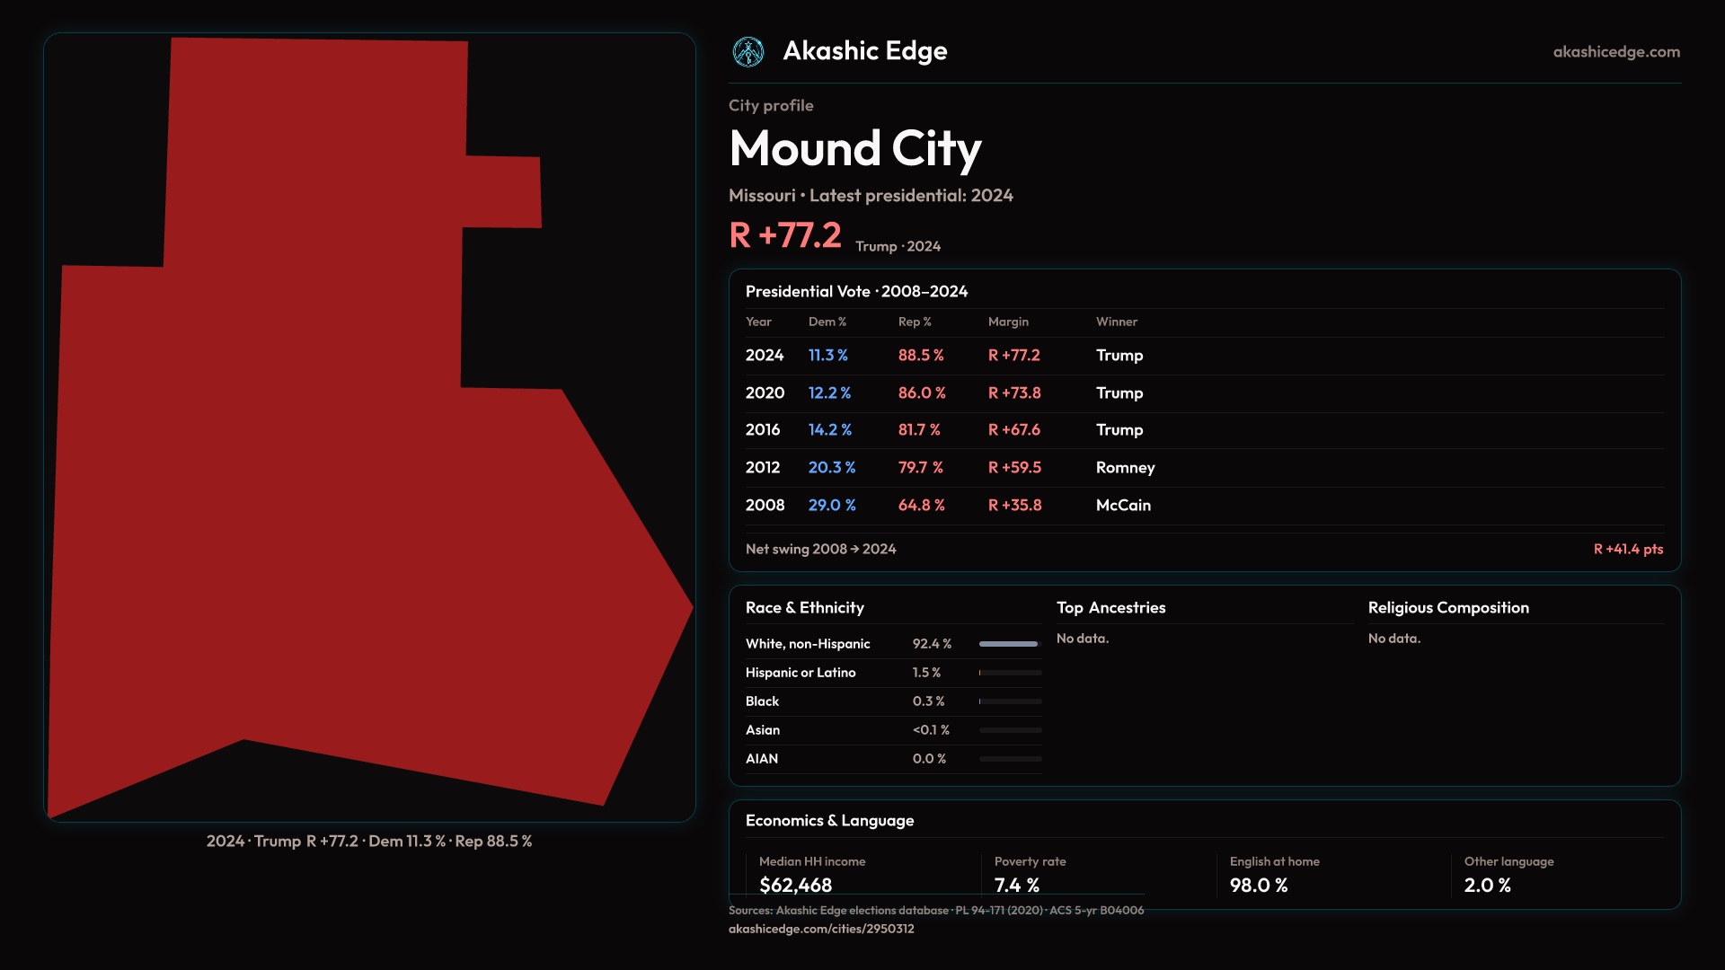
Task: Click the 2008 McCain row
Action: point(1204,506)
